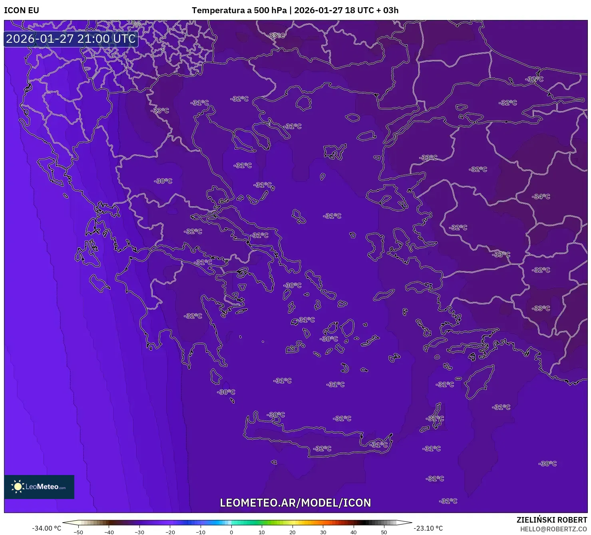Switch to the ICON EU model tab
This screenshot has width=591, height=535.
click(x=21, y=10)
